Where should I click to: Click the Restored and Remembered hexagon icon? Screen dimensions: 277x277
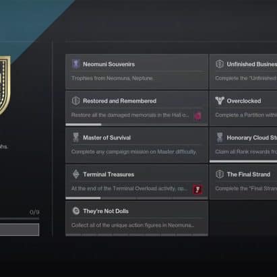[75, 100]
